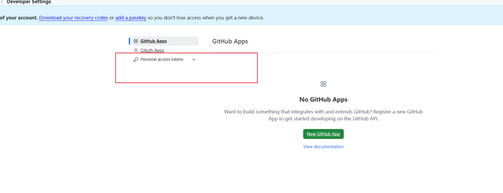Screen dimensions: 503x193
Task: Click the apps icon above No GitHub Apps
Action: [x=323, y=84]
